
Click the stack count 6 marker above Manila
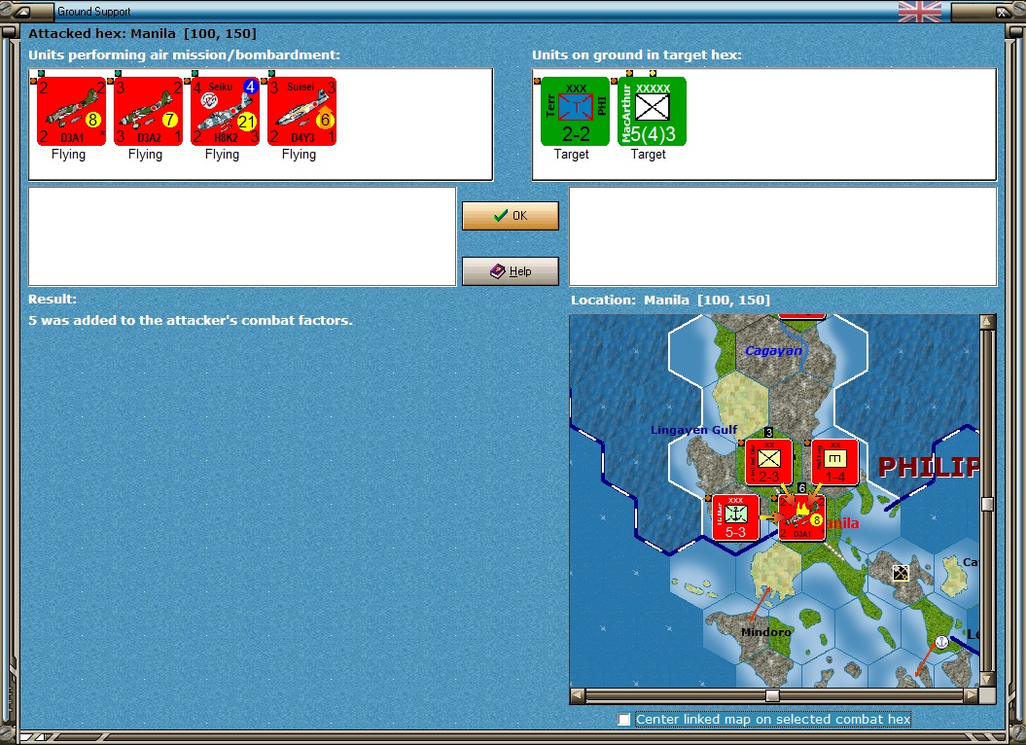point(801,488)
